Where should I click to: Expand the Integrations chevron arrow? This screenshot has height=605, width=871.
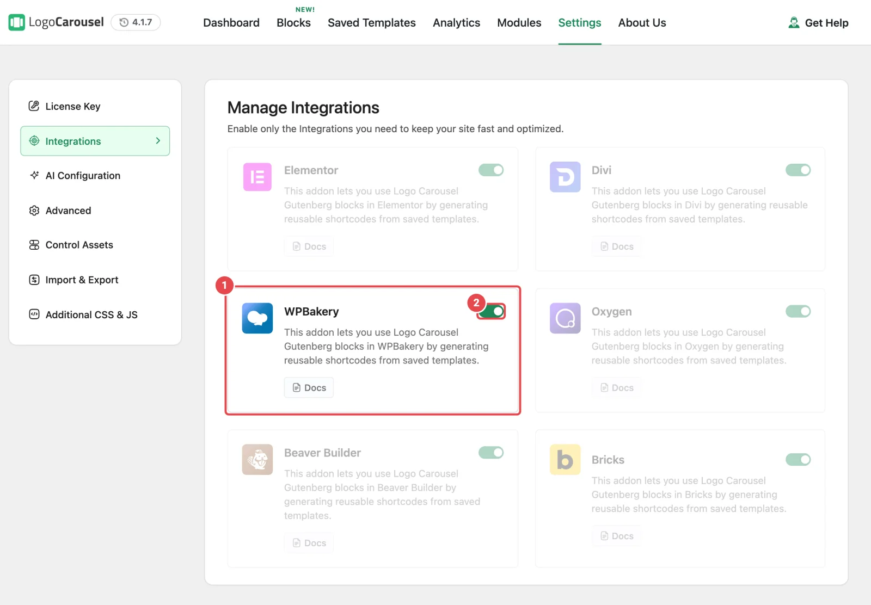click(158, 141)
